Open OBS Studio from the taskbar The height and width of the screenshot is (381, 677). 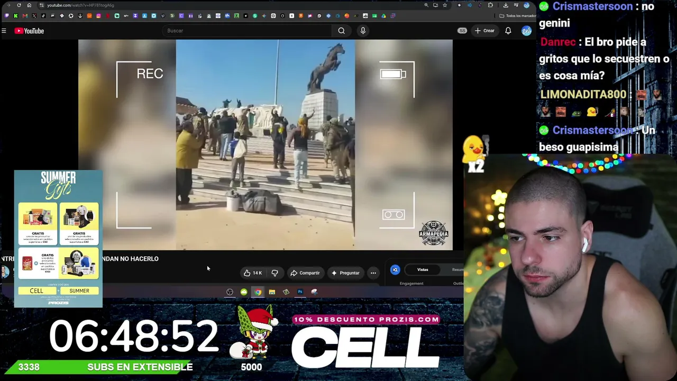[230, 292]
